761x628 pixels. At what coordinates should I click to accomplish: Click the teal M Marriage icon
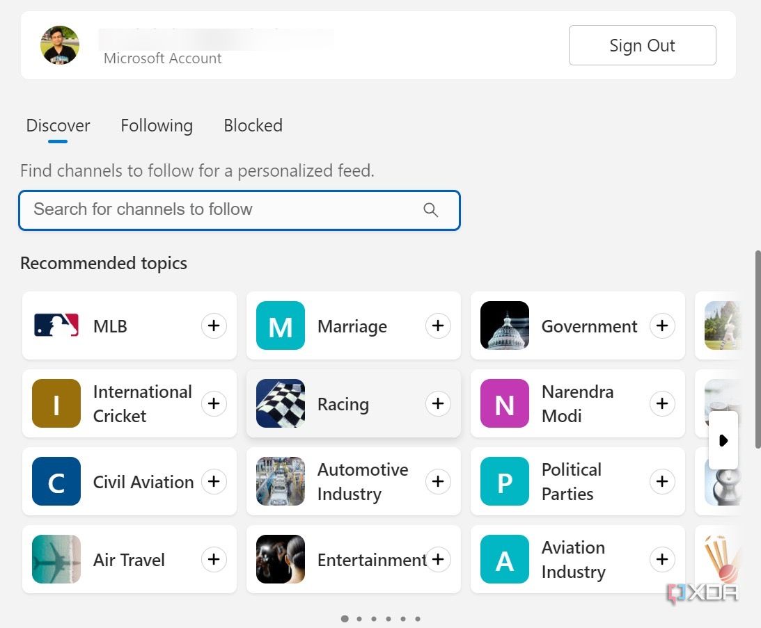pyautogui.click(x=281, y=325)
